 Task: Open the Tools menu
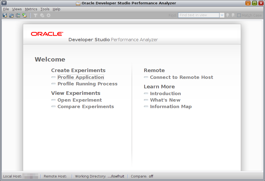[45, 9]
